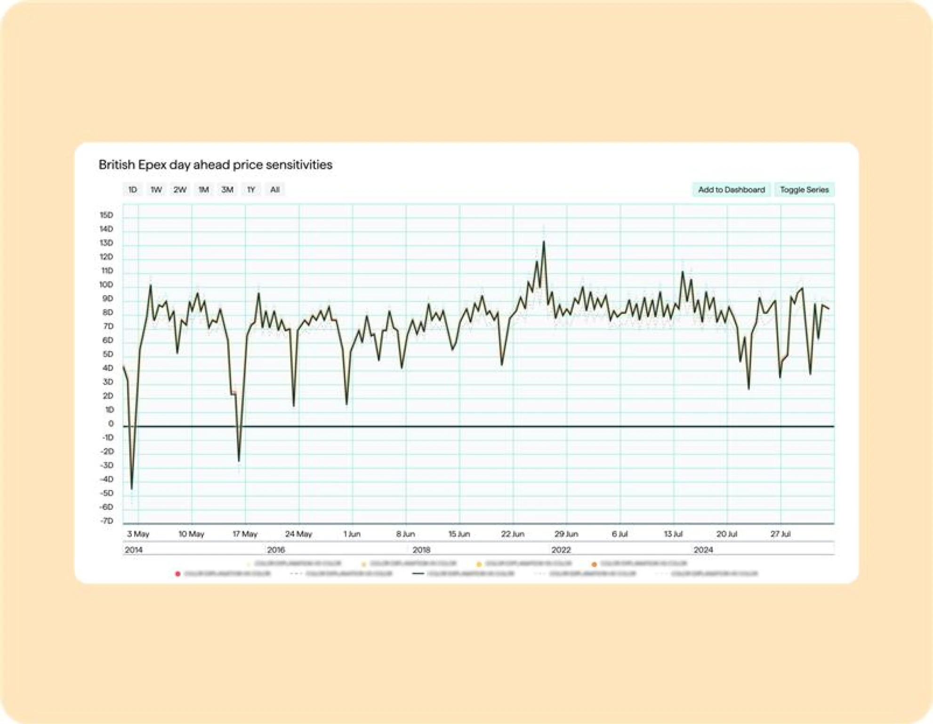Switch to the 1W range view

[156, 190]
